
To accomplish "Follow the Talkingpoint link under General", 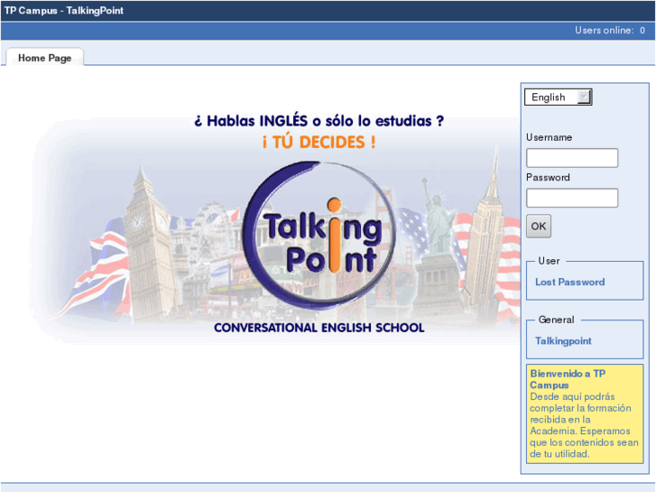I will 563,341.
